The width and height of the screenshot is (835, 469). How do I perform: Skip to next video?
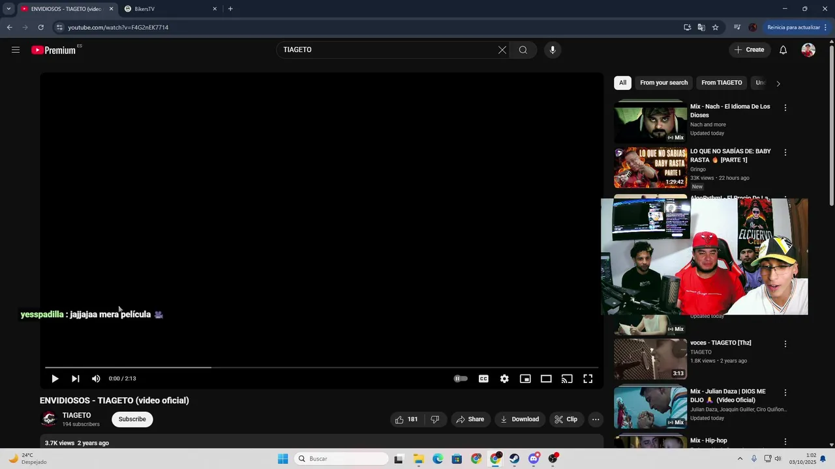pos(76,378)
